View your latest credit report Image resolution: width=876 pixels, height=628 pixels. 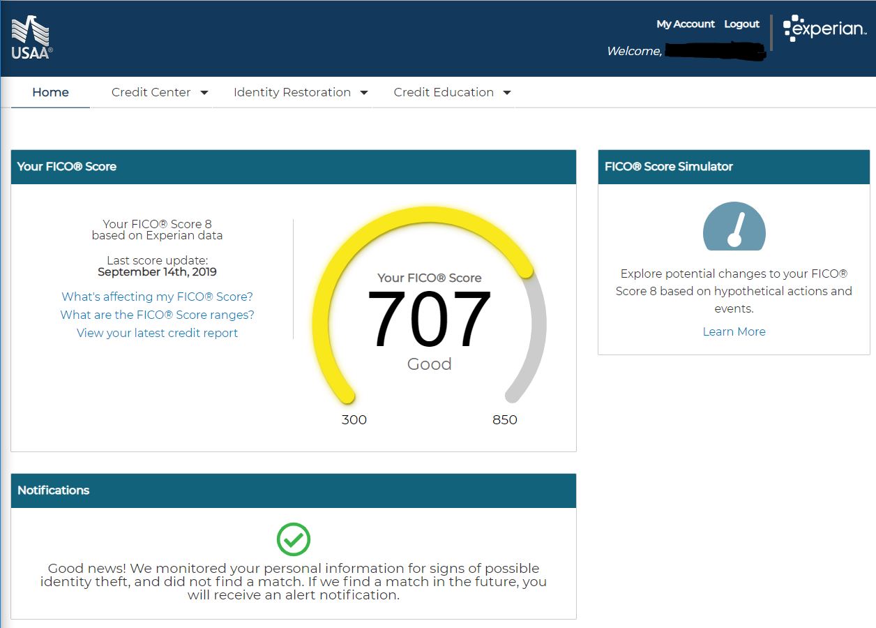(x=158, y=333)
